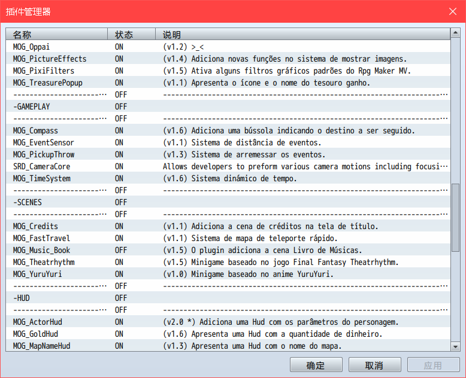Select the MOG_PixiFilters plugin row

(x=228, y=71)
